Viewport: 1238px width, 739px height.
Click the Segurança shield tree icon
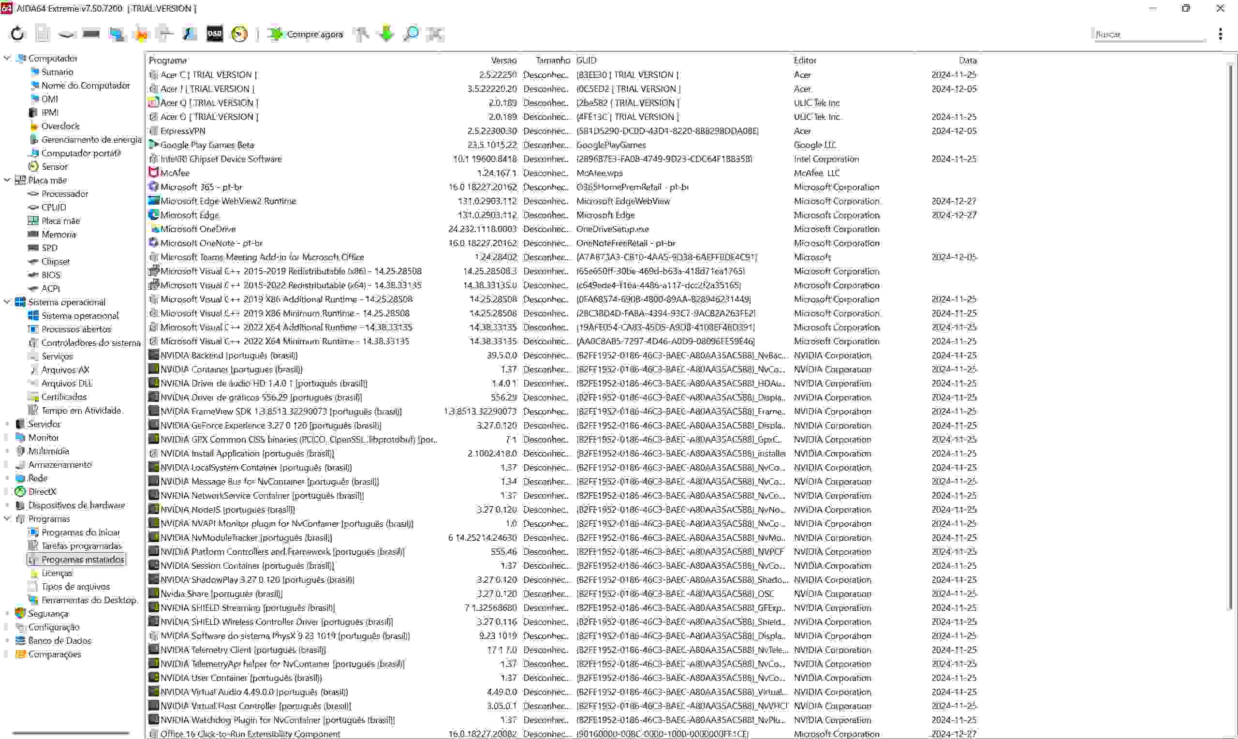pyautogui.click(x=20, y=613)
